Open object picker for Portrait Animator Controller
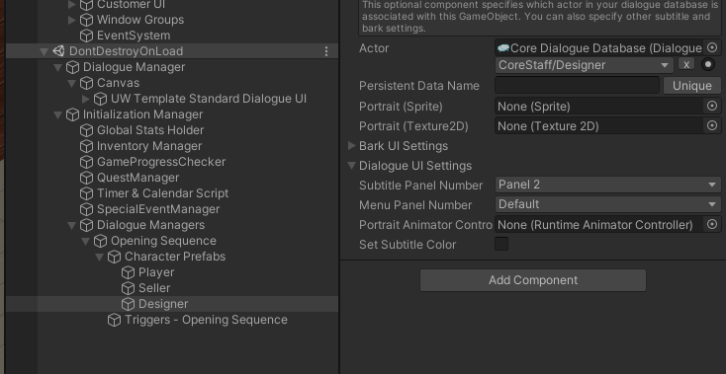This screenshot has width=726, height=374. [712, 224]
